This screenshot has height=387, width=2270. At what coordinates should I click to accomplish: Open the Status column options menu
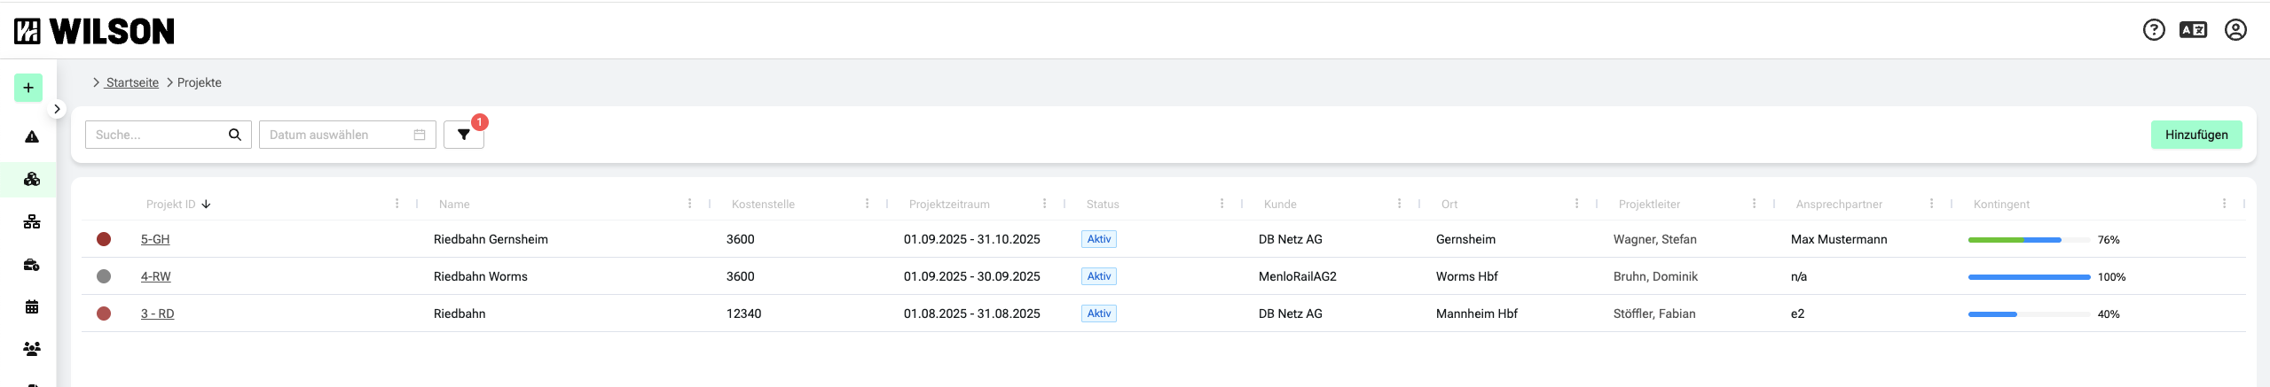pyautogui.click(x=1221, y=204)
